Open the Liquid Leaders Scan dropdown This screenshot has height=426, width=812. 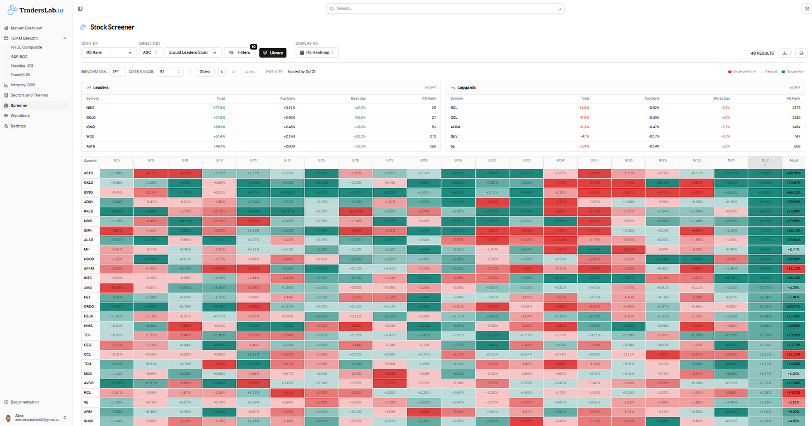192,52
